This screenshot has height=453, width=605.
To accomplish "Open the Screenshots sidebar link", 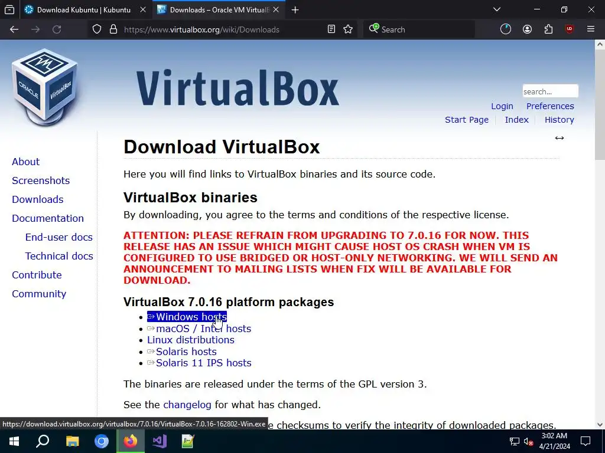I will click(41, 180).
